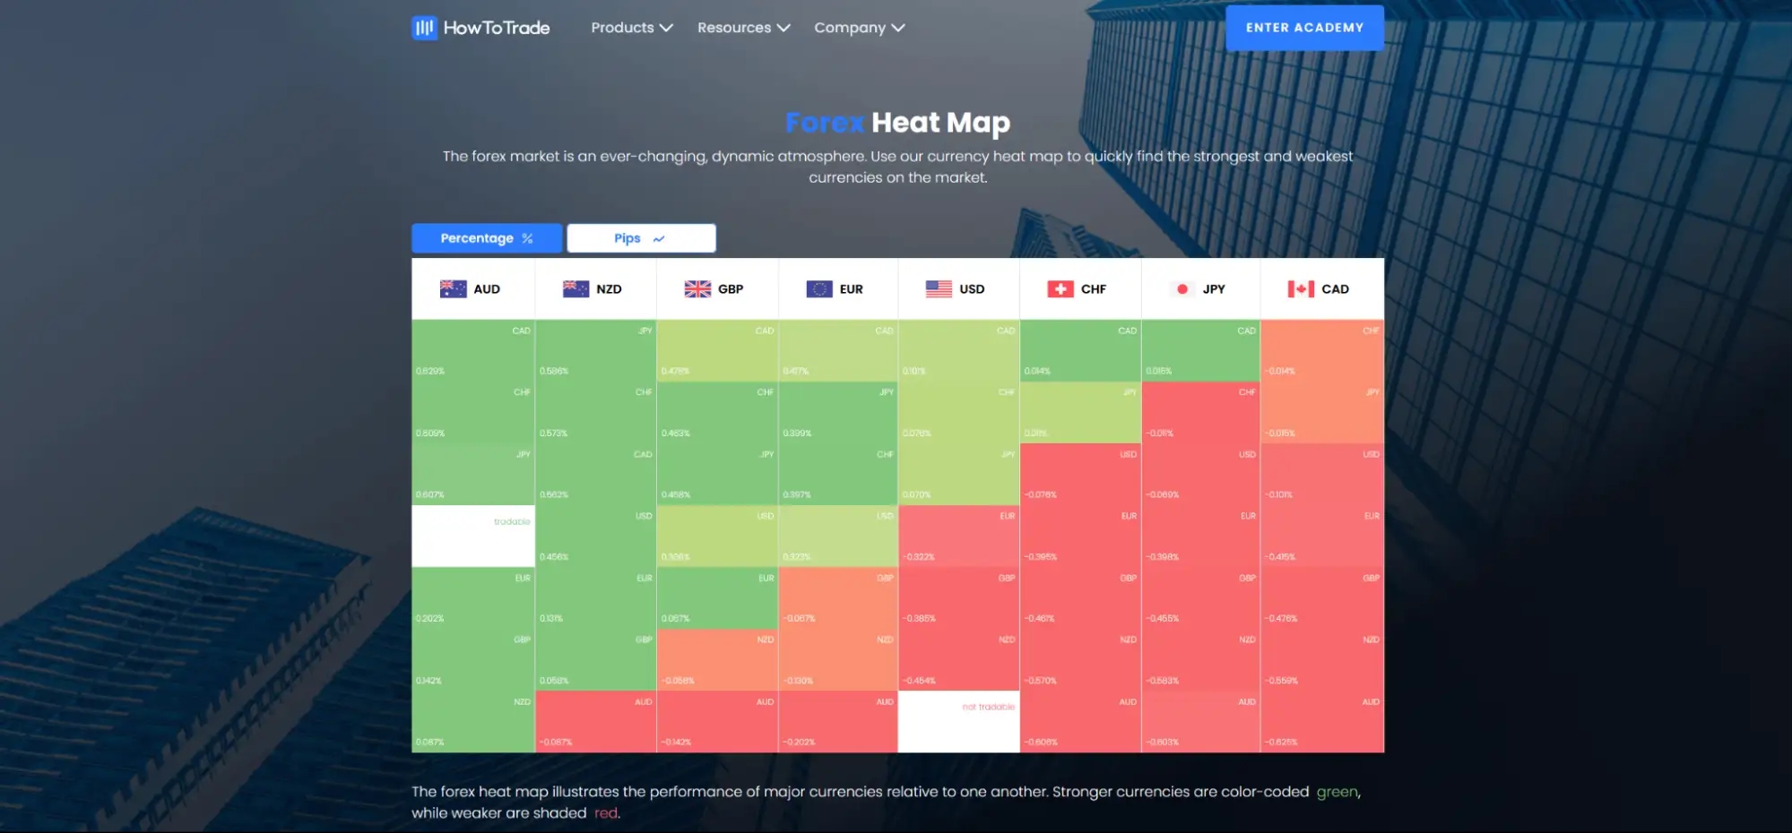Click USD column's GBP cell showing -0.385%
This screenshot has height=833, width=1792.
pyautogui.click(x=958, y=597)
